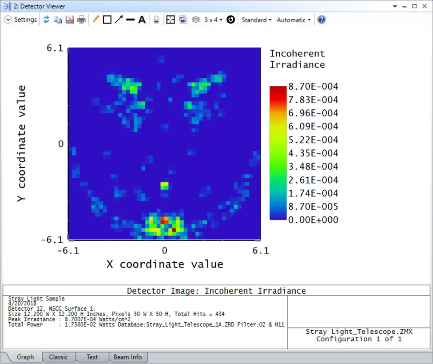
Task: Click the blue Help question mark icon
Action: pyautogui.click(x=322, y=20)
